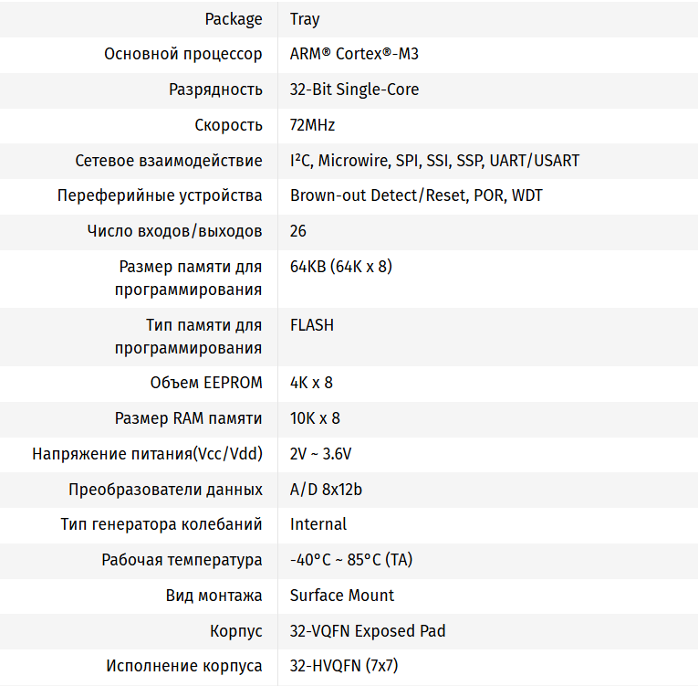Click the 'Package' row label

click(234, 18)
